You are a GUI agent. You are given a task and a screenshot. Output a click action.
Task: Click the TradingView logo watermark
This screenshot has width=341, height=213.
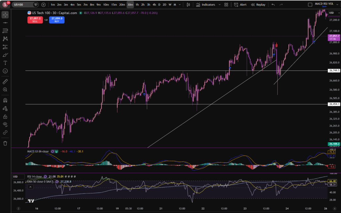click(31, 201)
